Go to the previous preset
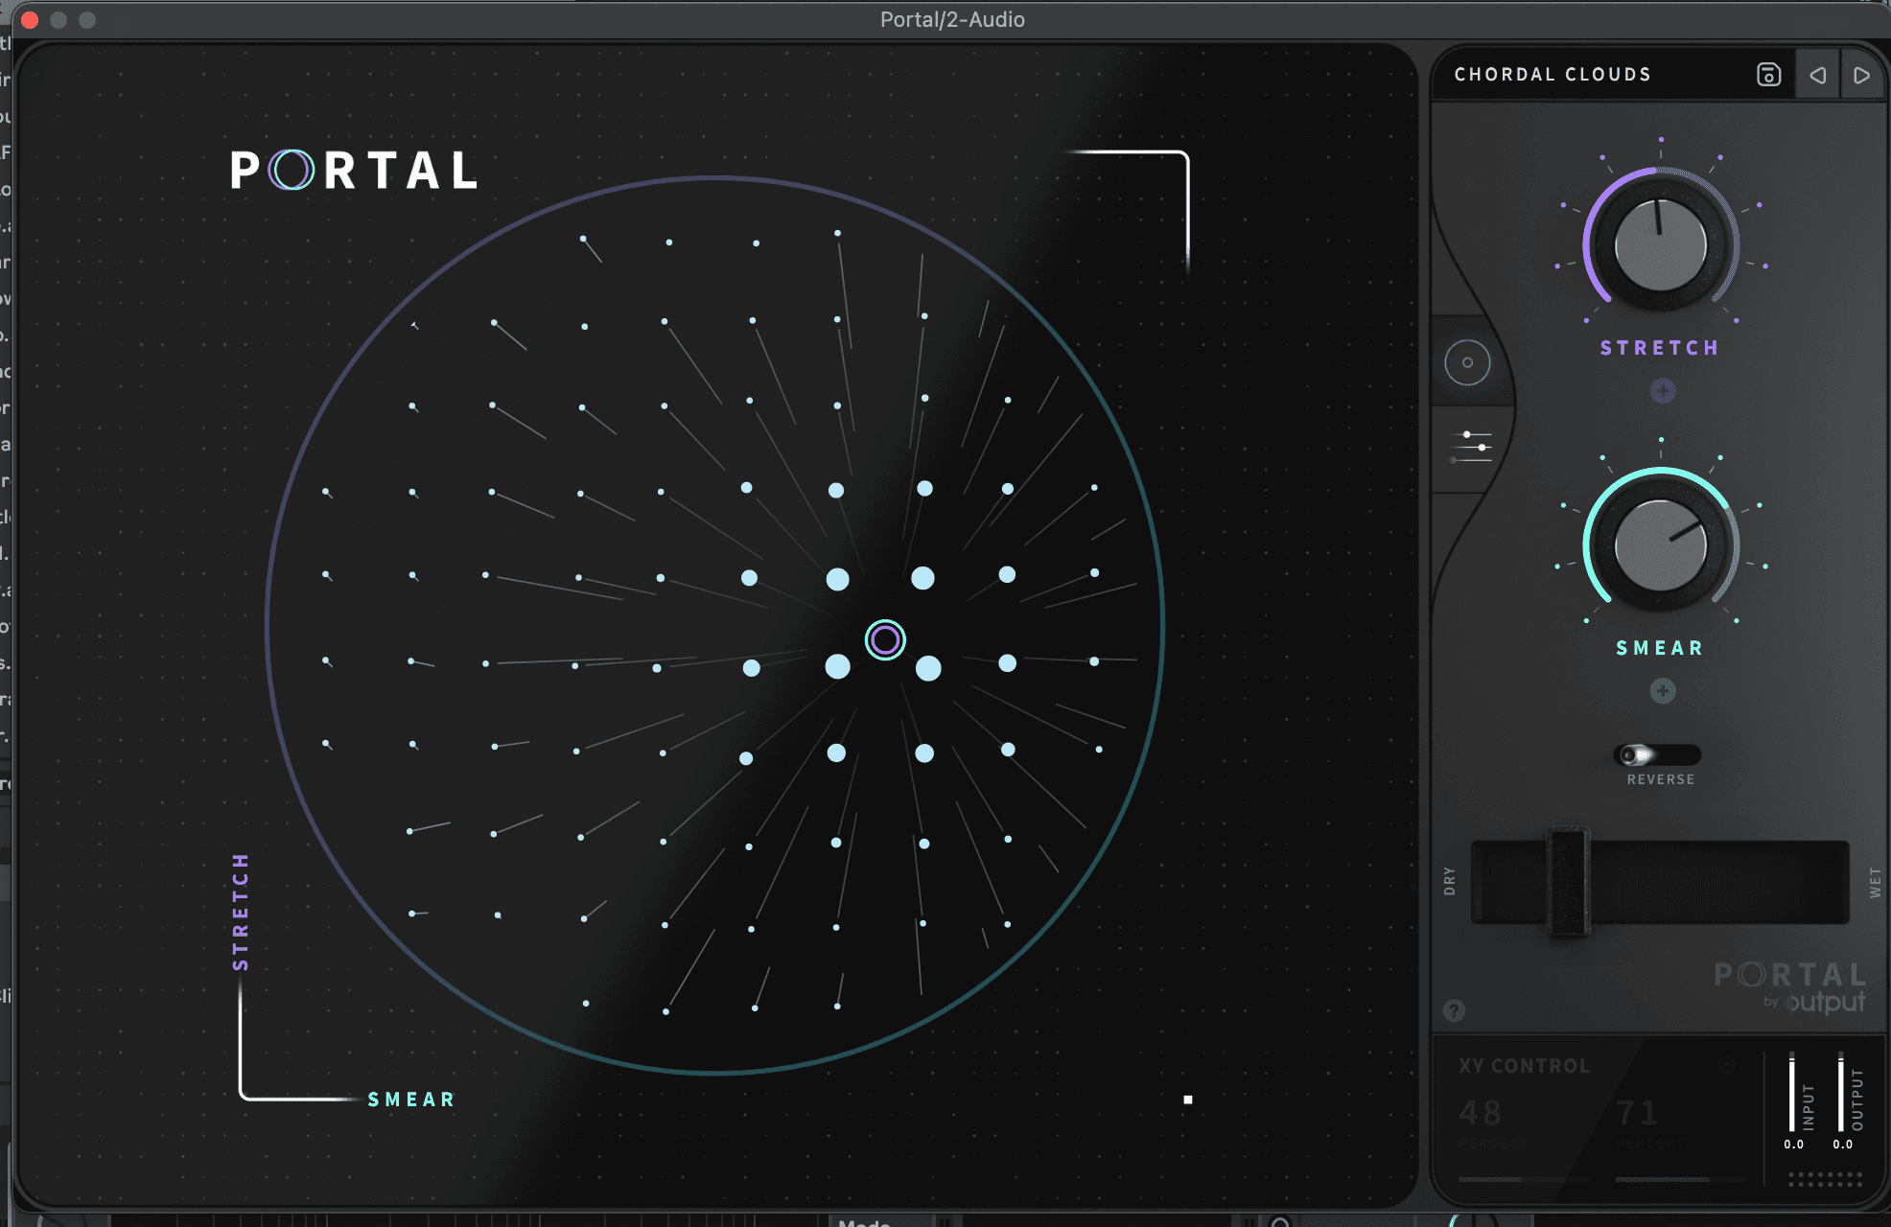Viewport: 1891px width, 1227px height. [x=1817, y=75]
